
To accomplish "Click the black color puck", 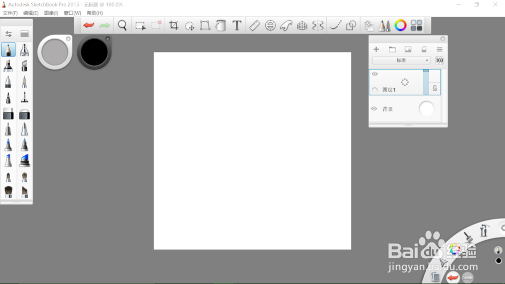I will click(94, 52).
